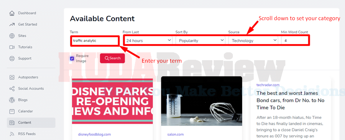Open the Calendar icon in sidebar
This screenshot has height=140, width=345.
[12, 111]
